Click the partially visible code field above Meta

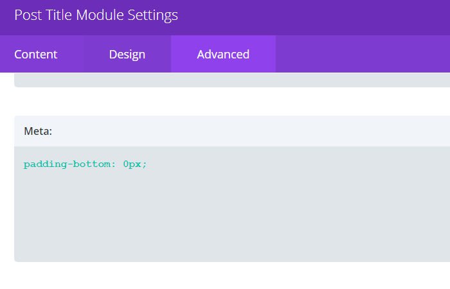(231, 80)
